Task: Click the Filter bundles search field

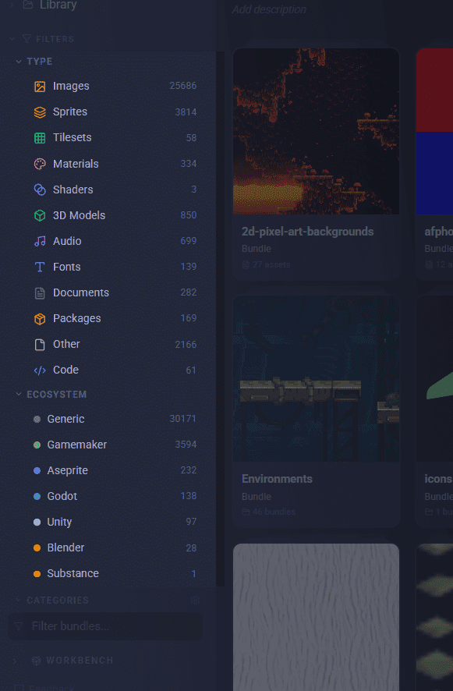Action: pos(105,626)
